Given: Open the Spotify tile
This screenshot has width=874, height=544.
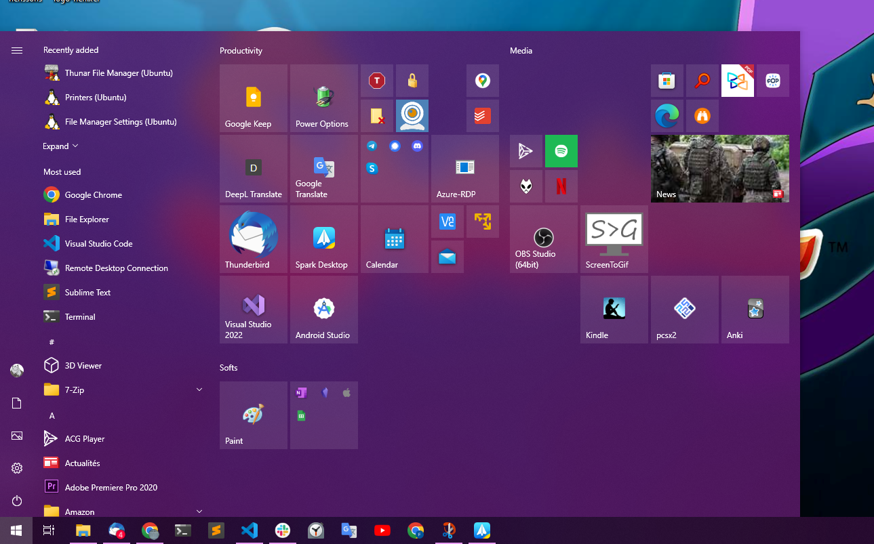Looking at the screenshot, I should (561, 151).
